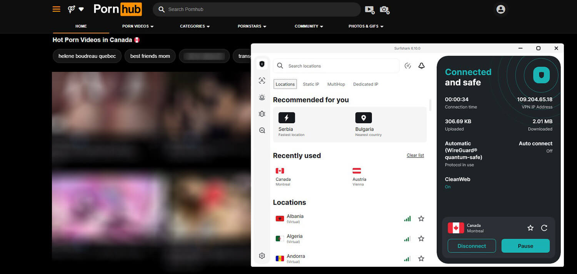Image resolution: width=577 pixels, height=274 pixels.
Task: Select the Albania (Virtual) location row
Action: click(350, 219)
